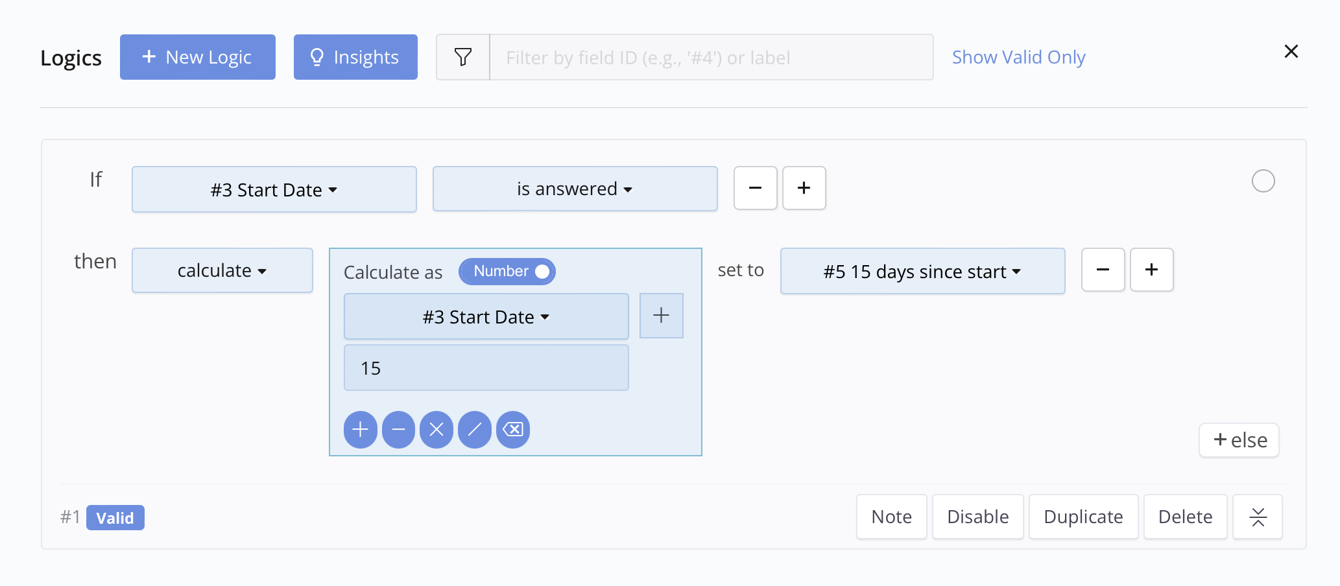Add field next to Start Date operand

point(661,316)
